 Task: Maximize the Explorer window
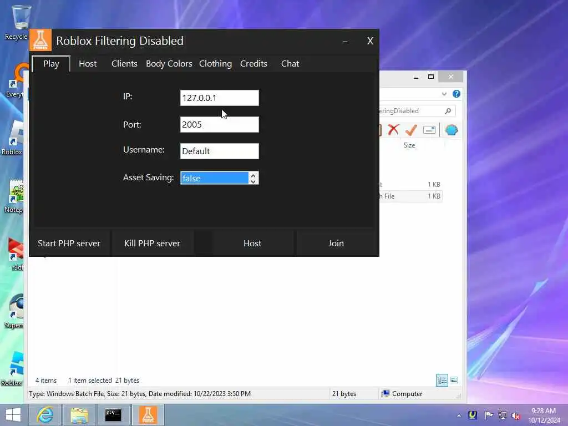tap(431, 77)
